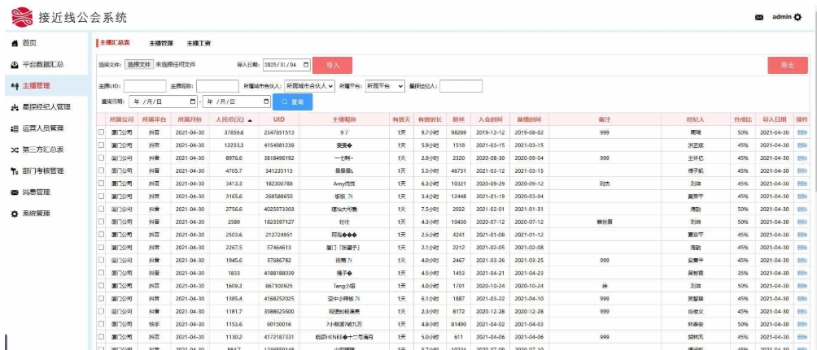
Task: Switch to the 主播工资 tab
Action: pos(199,42)
